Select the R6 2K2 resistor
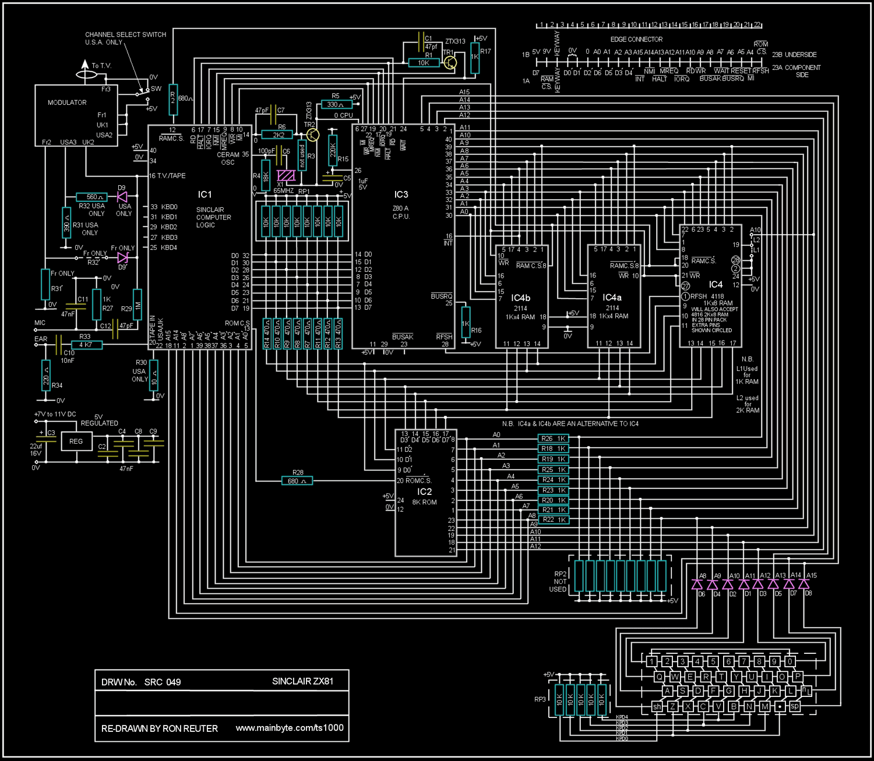 (x=277, y=135)
